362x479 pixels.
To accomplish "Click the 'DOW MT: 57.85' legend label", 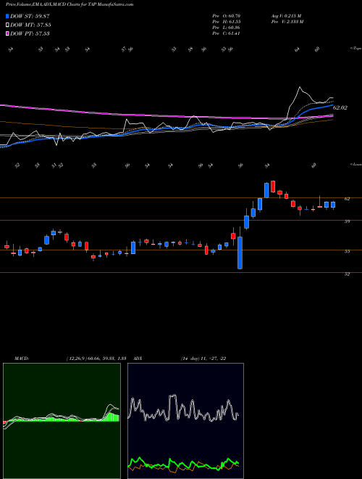I will coord(30,25).
